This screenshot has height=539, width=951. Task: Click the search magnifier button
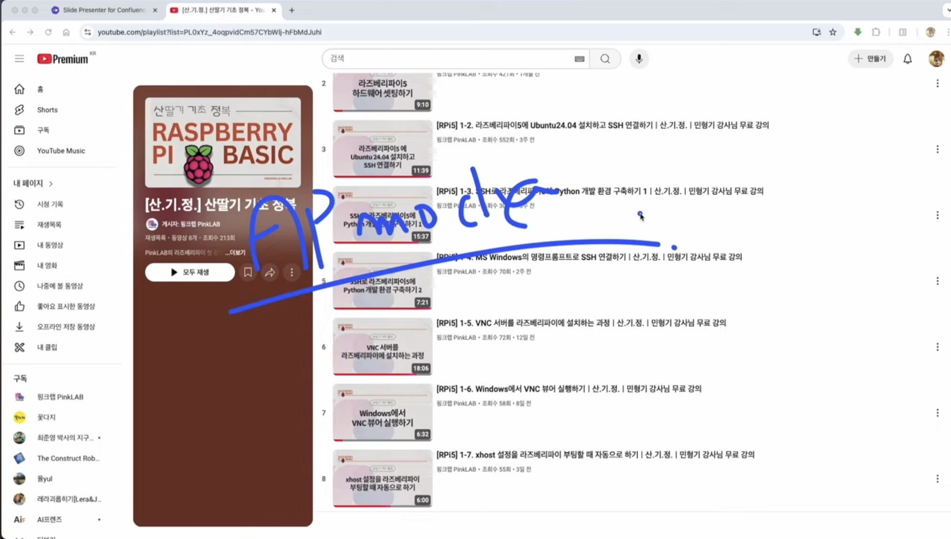pyautogui.click(x=605, y=58)
